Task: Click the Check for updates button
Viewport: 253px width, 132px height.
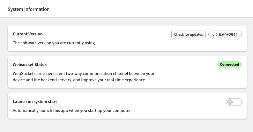Action: pyautogui.click(x=189, y=34)
